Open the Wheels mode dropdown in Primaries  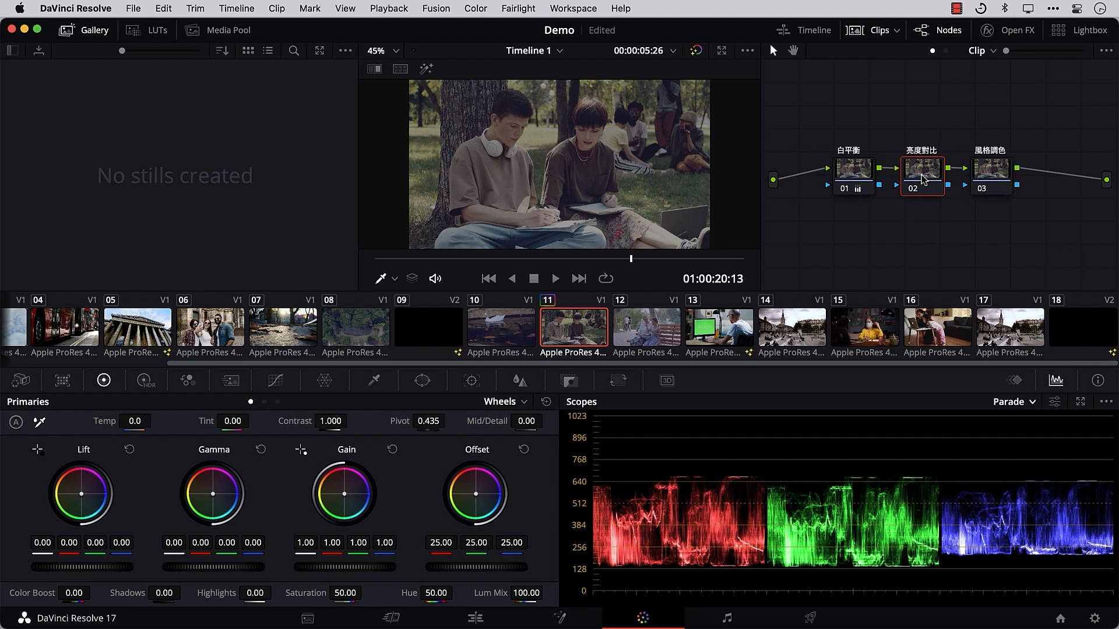point(505,401)
